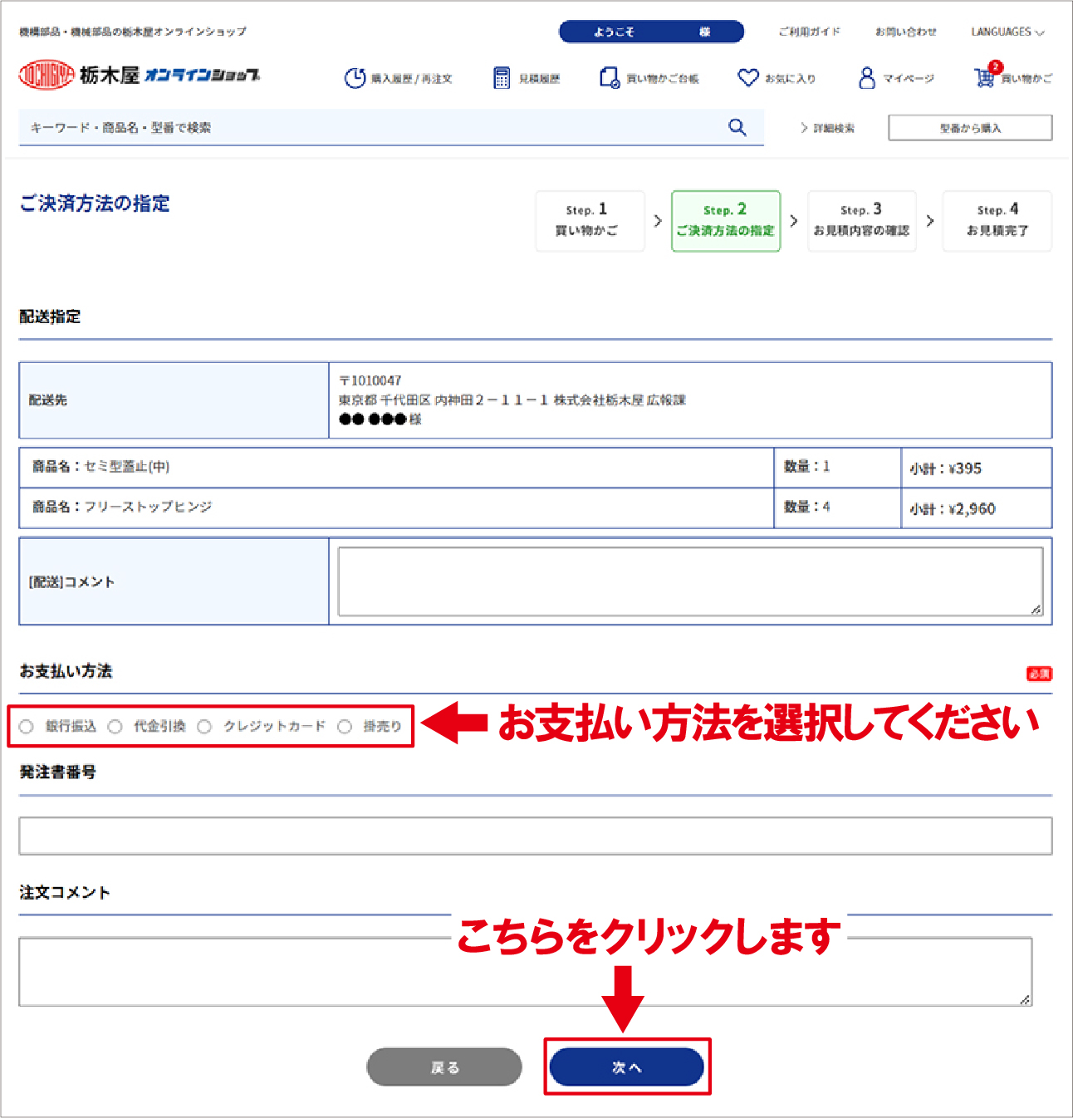Select Step 2 ご決済方法の指定
1073x1118 pixels.
[726, 221]
